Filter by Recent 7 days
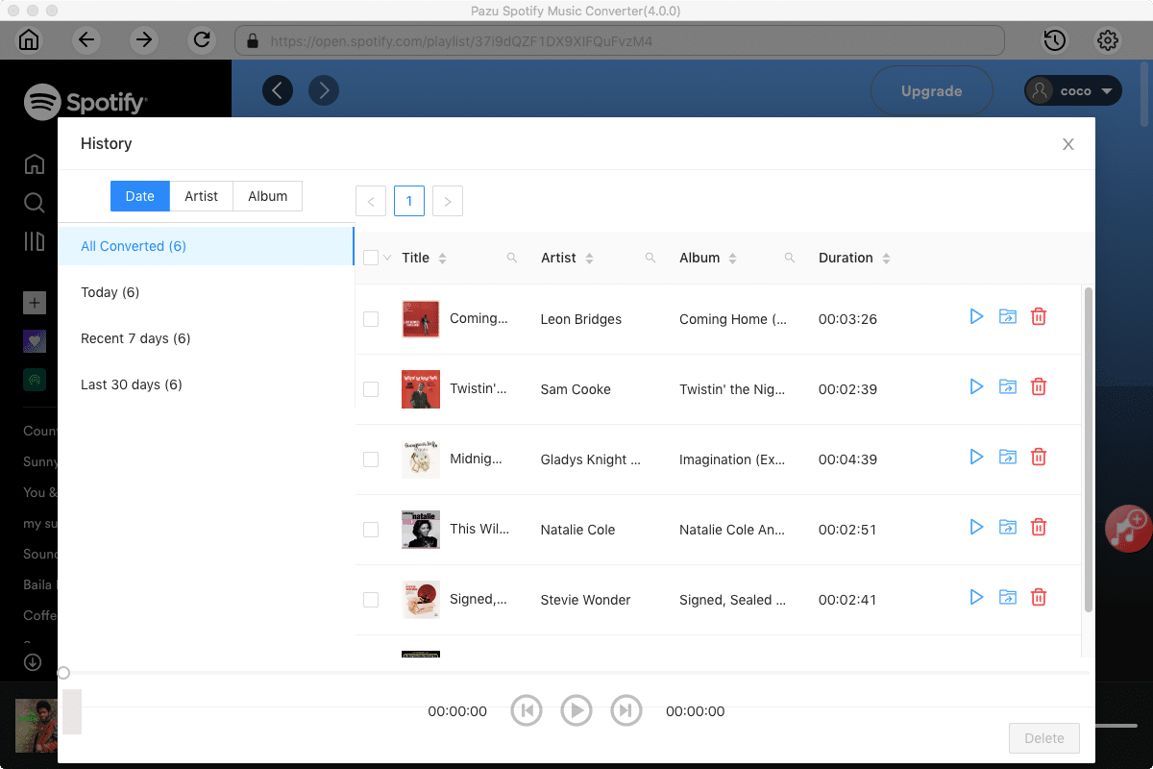Screen dimensions: 1153x769 click(x=135, y=338)
